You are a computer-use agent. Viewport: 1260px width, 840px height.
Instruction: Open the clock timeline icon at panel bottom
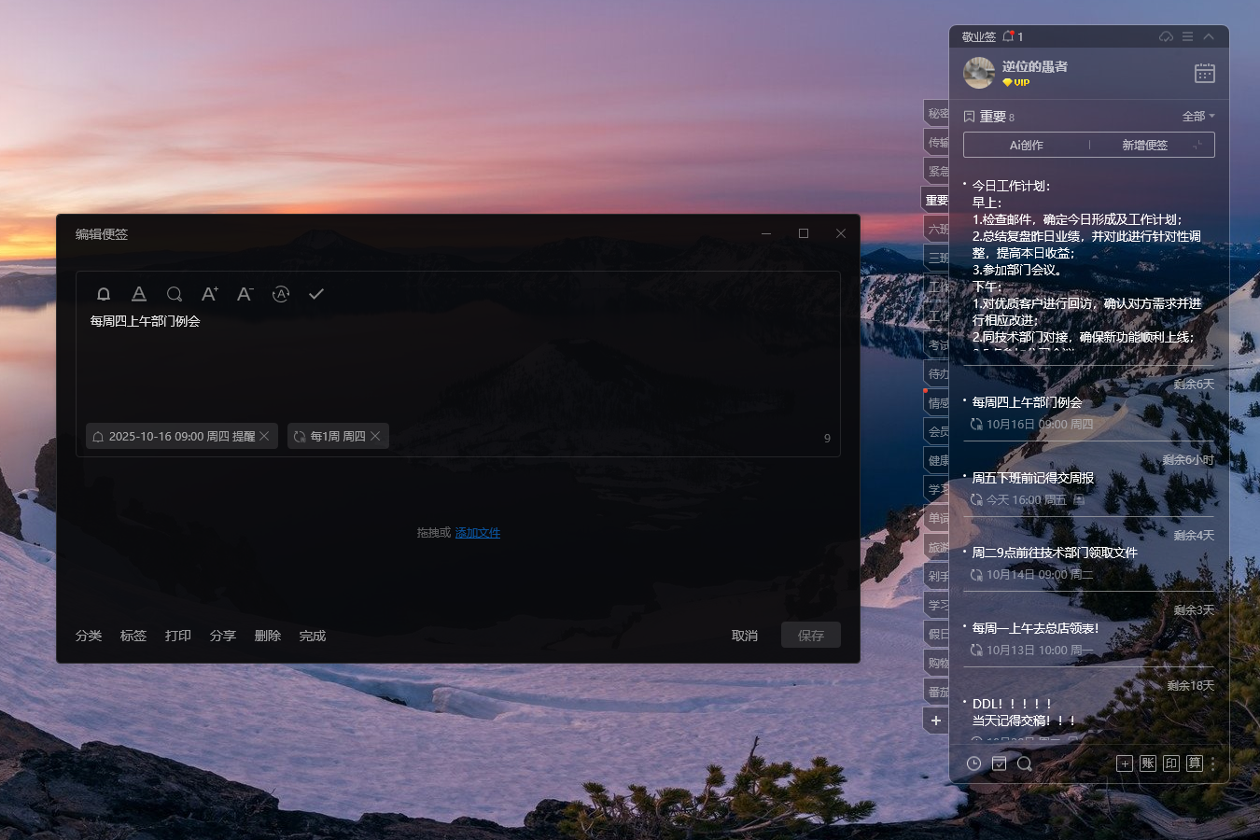coord(973,763)
